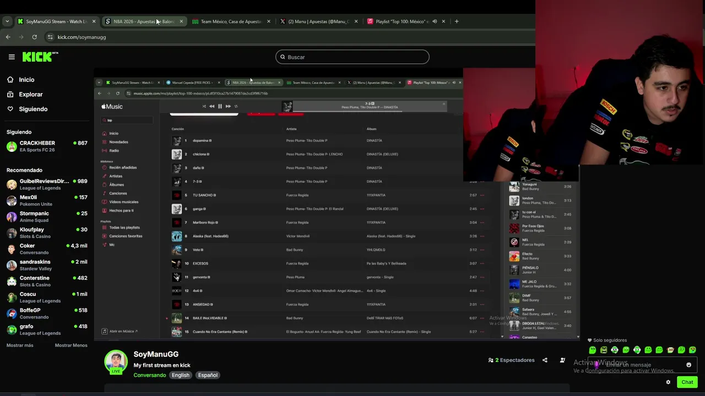Open Inicio in Kick sidebar
The width and height of the screenshot is (705, 396).
point(26,80)
